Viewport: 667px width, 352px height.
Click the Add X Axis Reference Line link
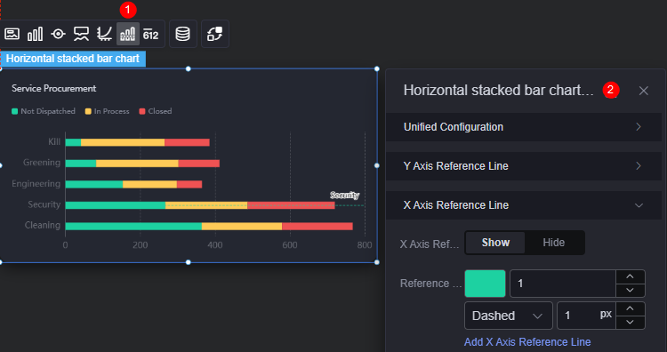pos(527,342)
